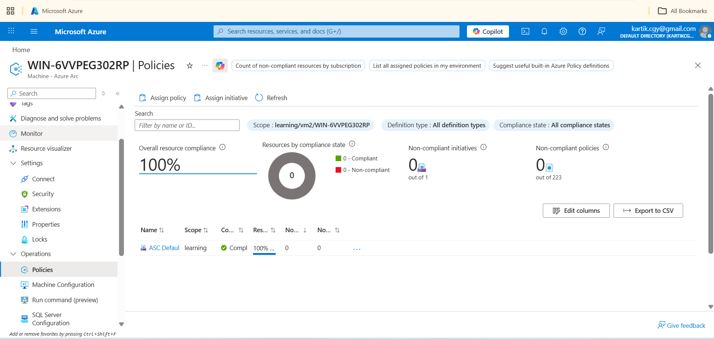Open the hamburger portal menu

coord(34,31)
